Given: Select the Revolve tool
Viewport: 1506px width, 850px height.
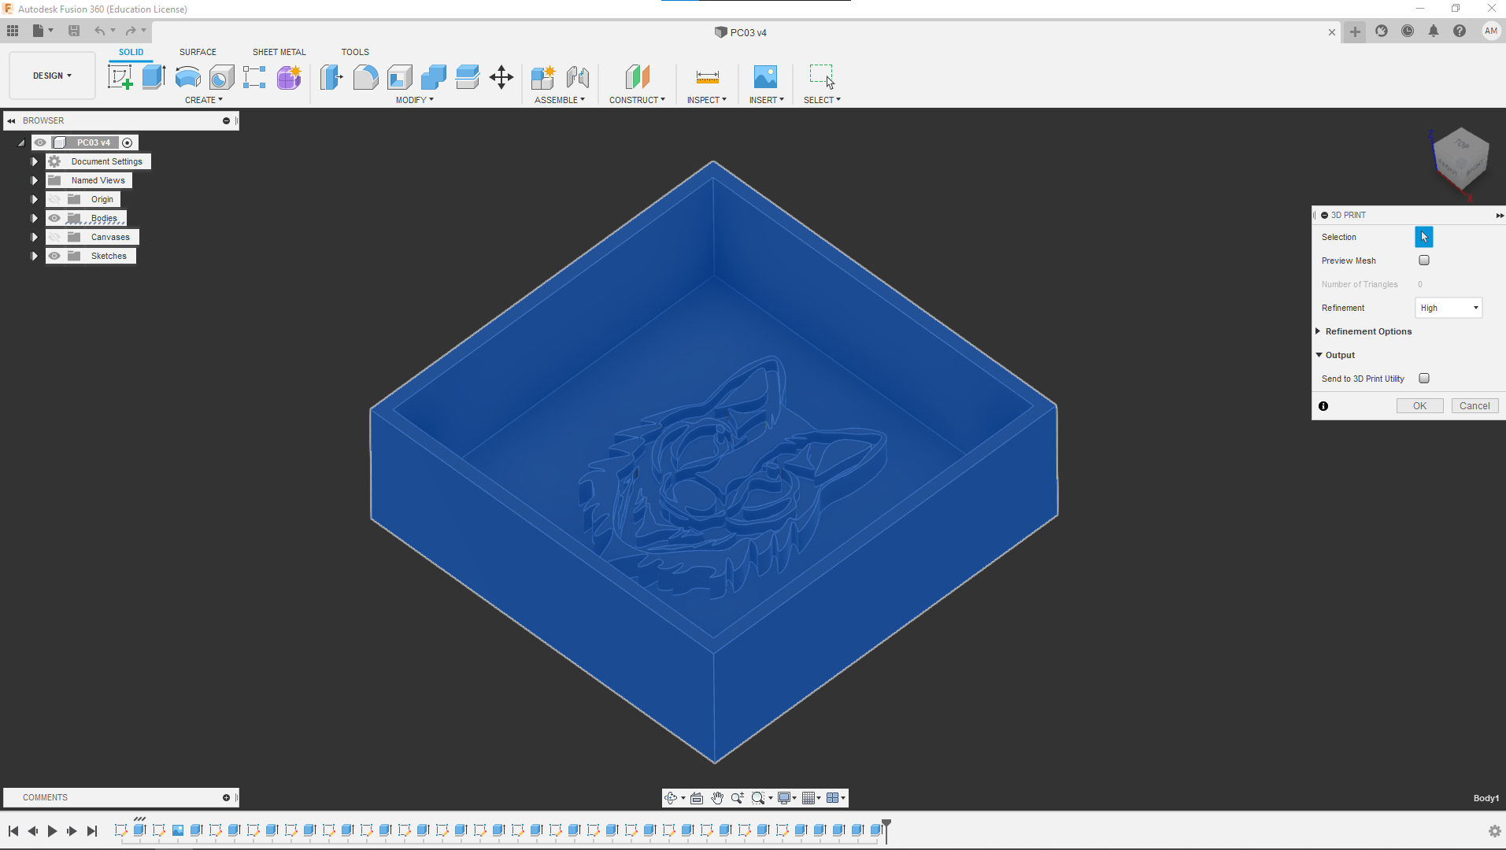Looking at the screenshot, I should click(187, 77).
